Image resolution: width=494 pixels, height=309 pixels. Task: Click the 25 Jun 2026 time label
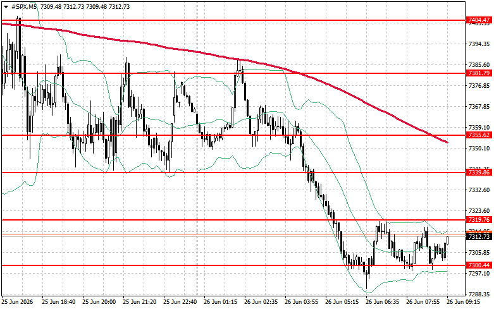coord(17,302)
